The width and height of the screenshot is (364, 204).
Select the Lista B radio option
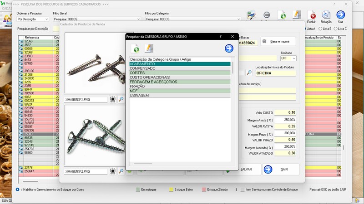click(x=320, y=29)
